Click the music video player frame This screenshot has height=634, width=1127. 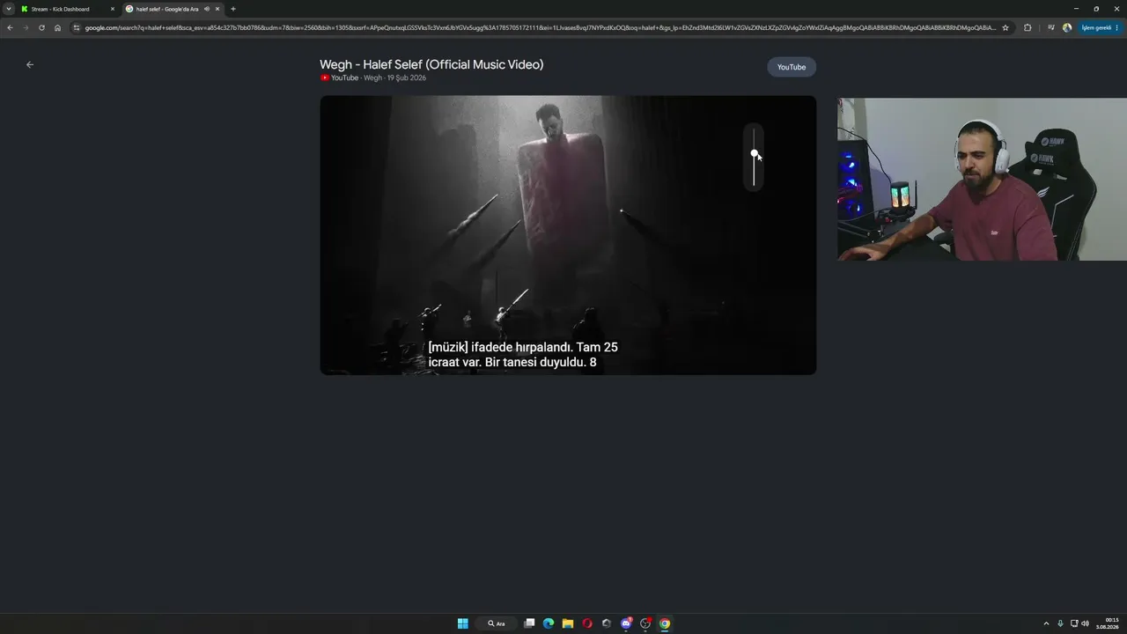[568, 235]
